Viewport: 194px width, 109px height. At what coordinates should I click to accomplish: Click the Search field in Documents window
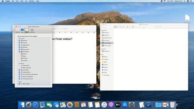pyautogui.click(x=171, y=27)
